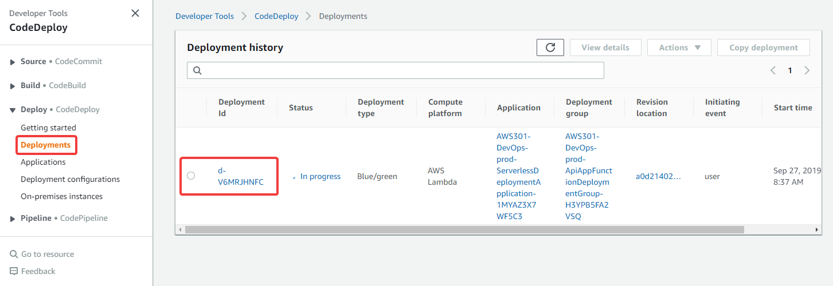Click the View details button
833x286 pixels.
coord(605,47)
